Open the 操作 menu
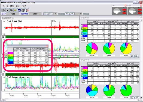This screenshot has width=143, height=102. 12,6
